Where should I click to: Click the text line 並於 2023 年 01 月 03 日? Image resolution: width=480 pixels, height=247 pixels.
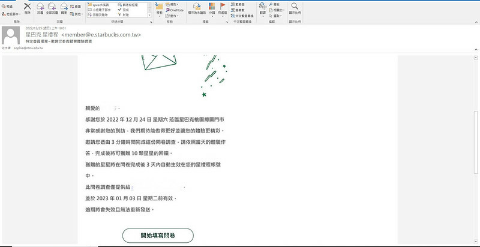pos(131,198)
